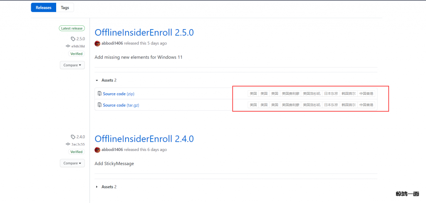Screen dimensions: 426x203
Task: Open the Compare dropdown for release 2.5.0
Action: (x=72, y=65)
